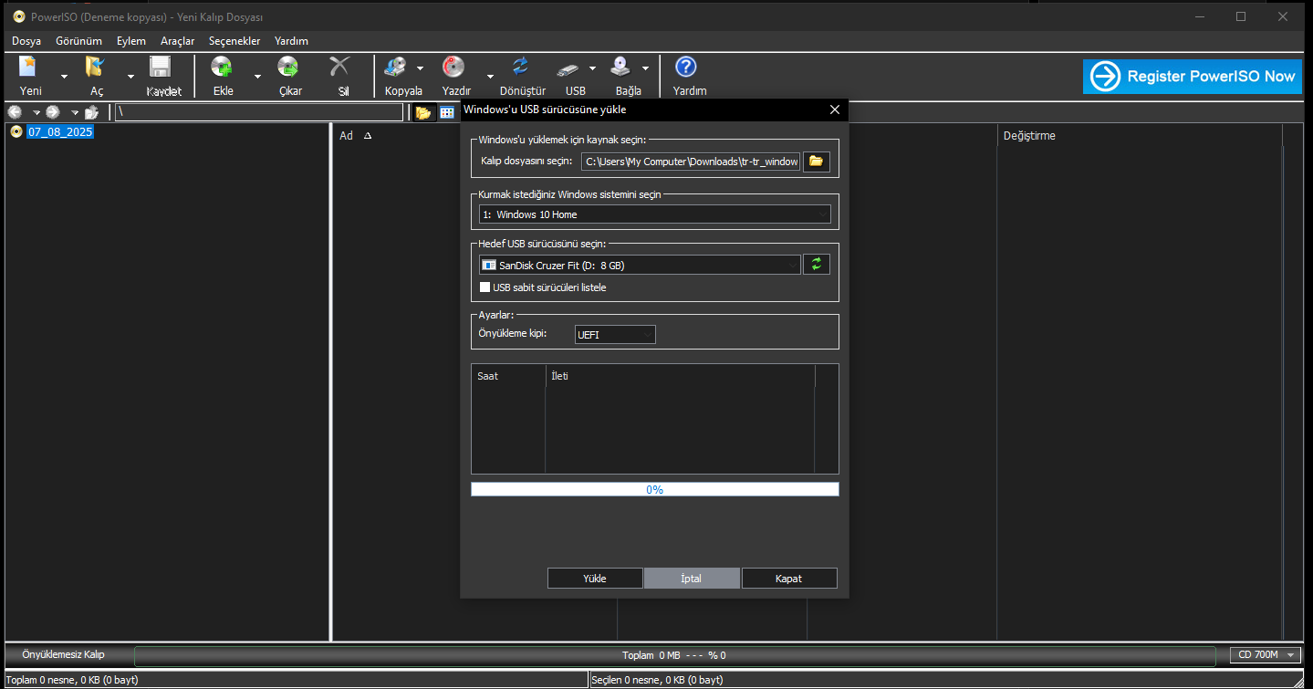This screenshot has height=689, width=1313.
Task: Click the Kaydet floppy disk icon
Action: [161, 68]
